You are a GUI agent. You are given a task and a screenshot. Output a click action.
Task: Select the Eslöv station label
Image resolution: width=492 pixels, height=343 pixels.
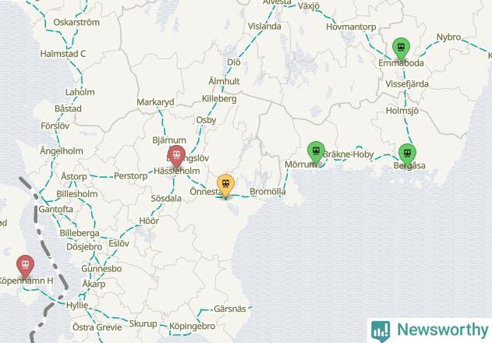point(119,243)
